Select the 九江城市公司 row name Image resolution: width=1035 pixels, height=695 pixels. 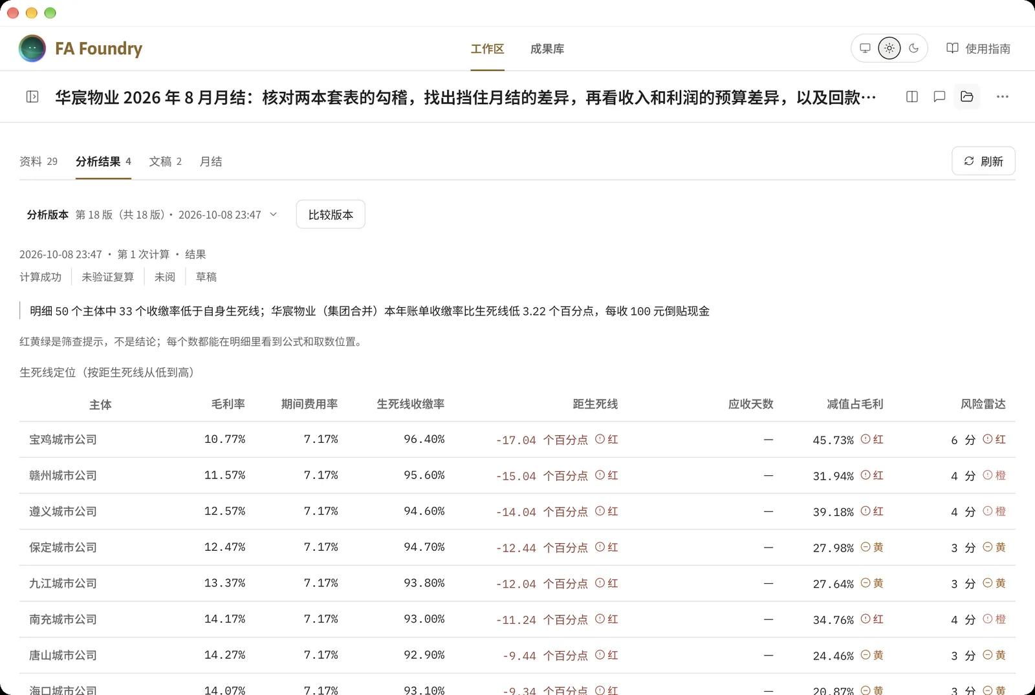[63, 584]
